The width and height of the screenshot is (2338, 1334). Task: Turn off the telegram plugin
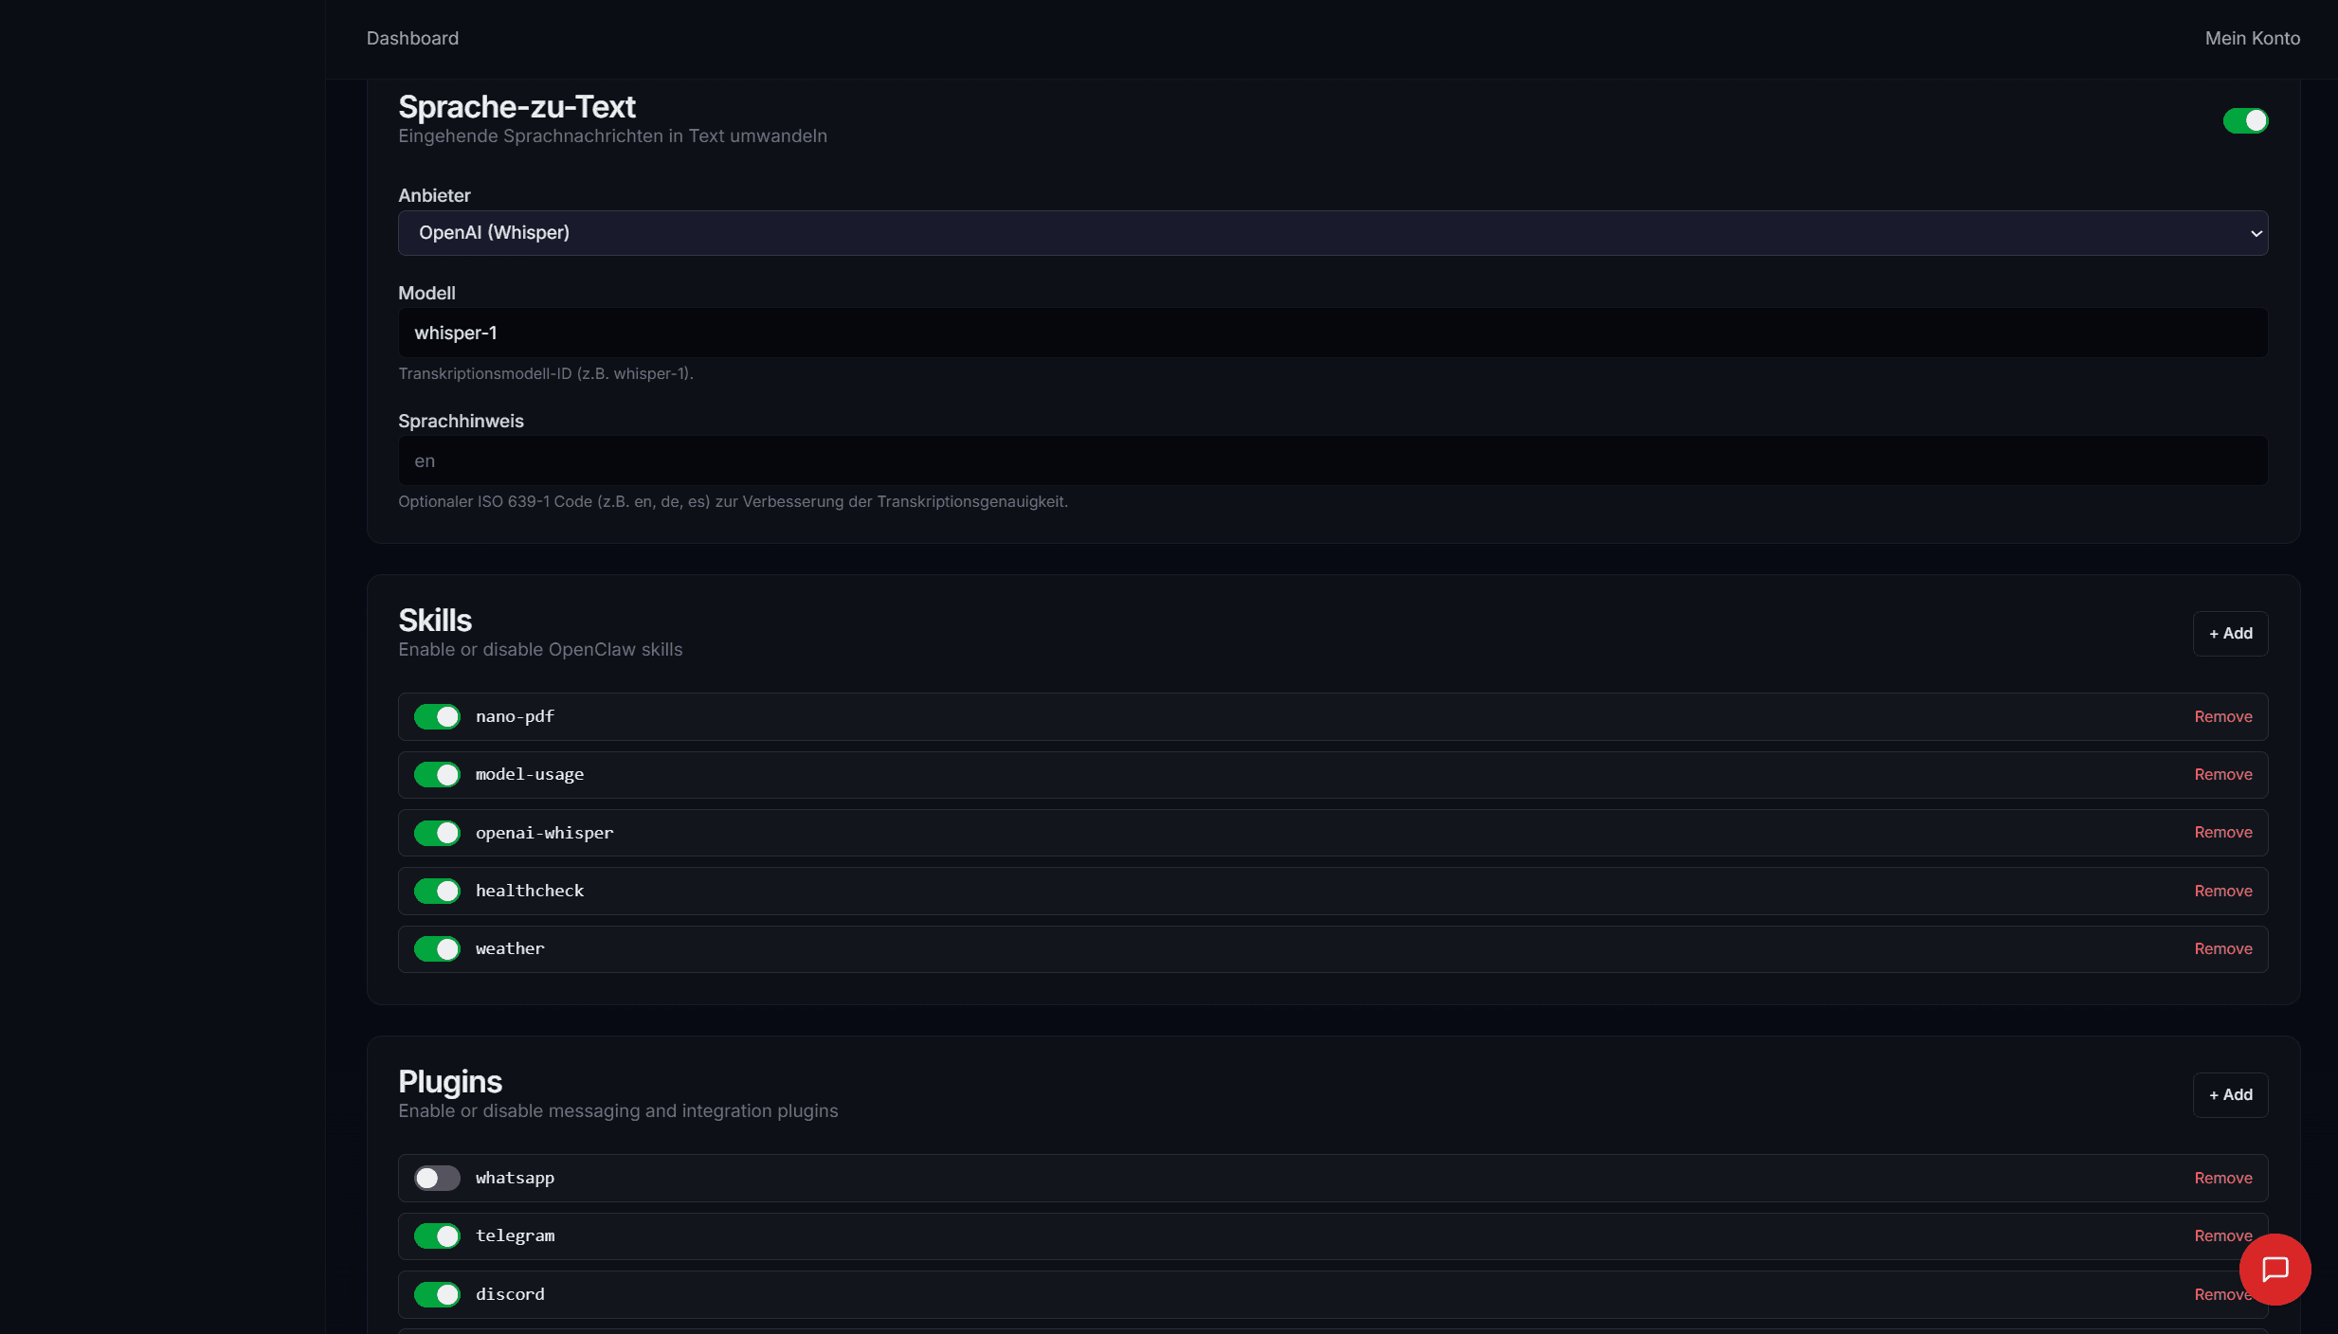[437, 1235]
